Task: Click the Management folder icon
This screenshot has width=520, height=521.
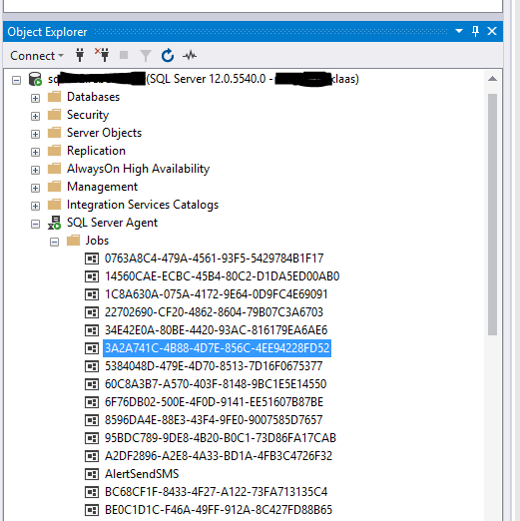Action: [x=54, y=187]
